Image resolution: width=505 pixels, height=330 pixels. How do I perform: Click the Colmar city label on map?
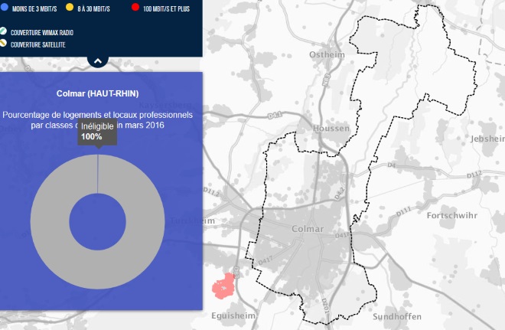[x=308, y=229]
